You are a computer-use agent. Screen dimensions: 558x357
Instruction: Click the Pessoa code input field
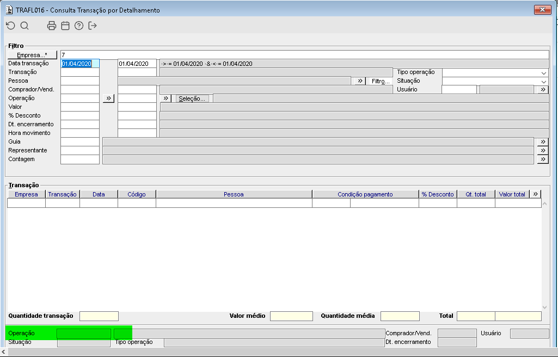80,81
